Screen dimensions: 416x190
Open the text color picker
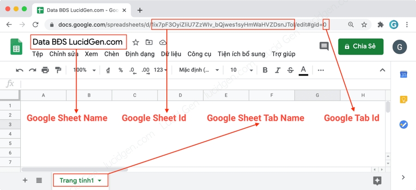pos(303,71)
